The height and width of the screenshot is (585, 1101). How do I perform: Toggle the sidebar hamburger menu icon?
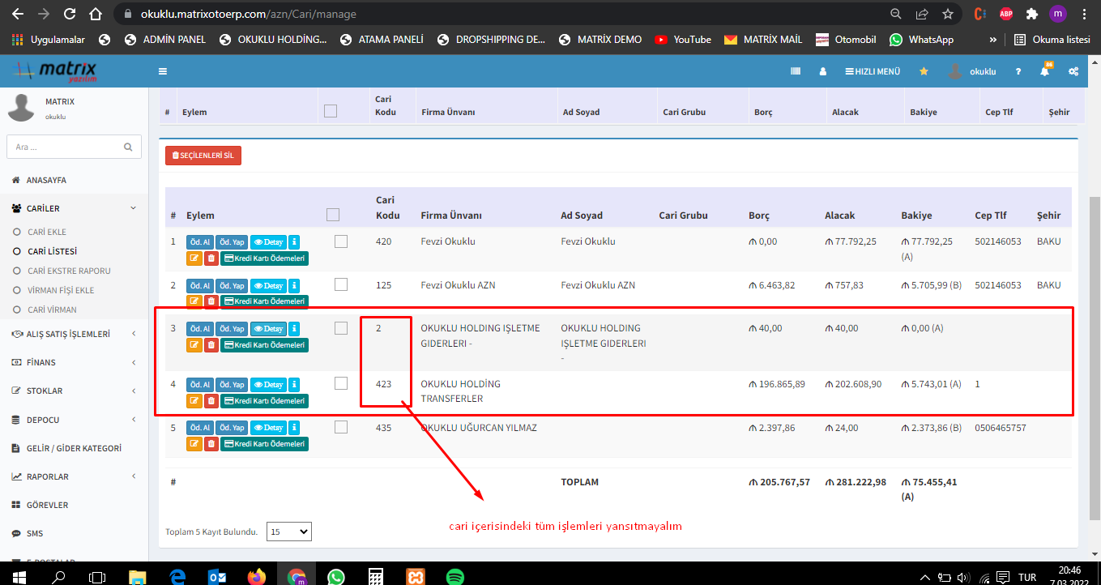coord(163,71)
